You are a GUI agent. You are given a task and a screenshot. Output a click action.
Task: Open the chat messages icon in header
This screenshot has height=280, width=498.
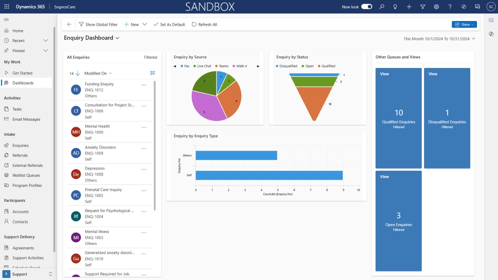coord(477,7)
